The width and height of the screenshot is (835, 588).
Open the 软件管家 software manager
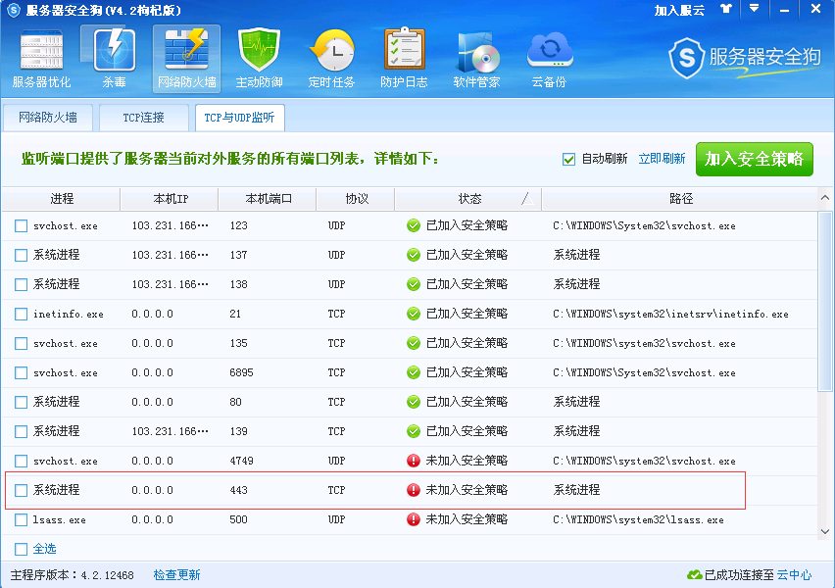[476, 59]
